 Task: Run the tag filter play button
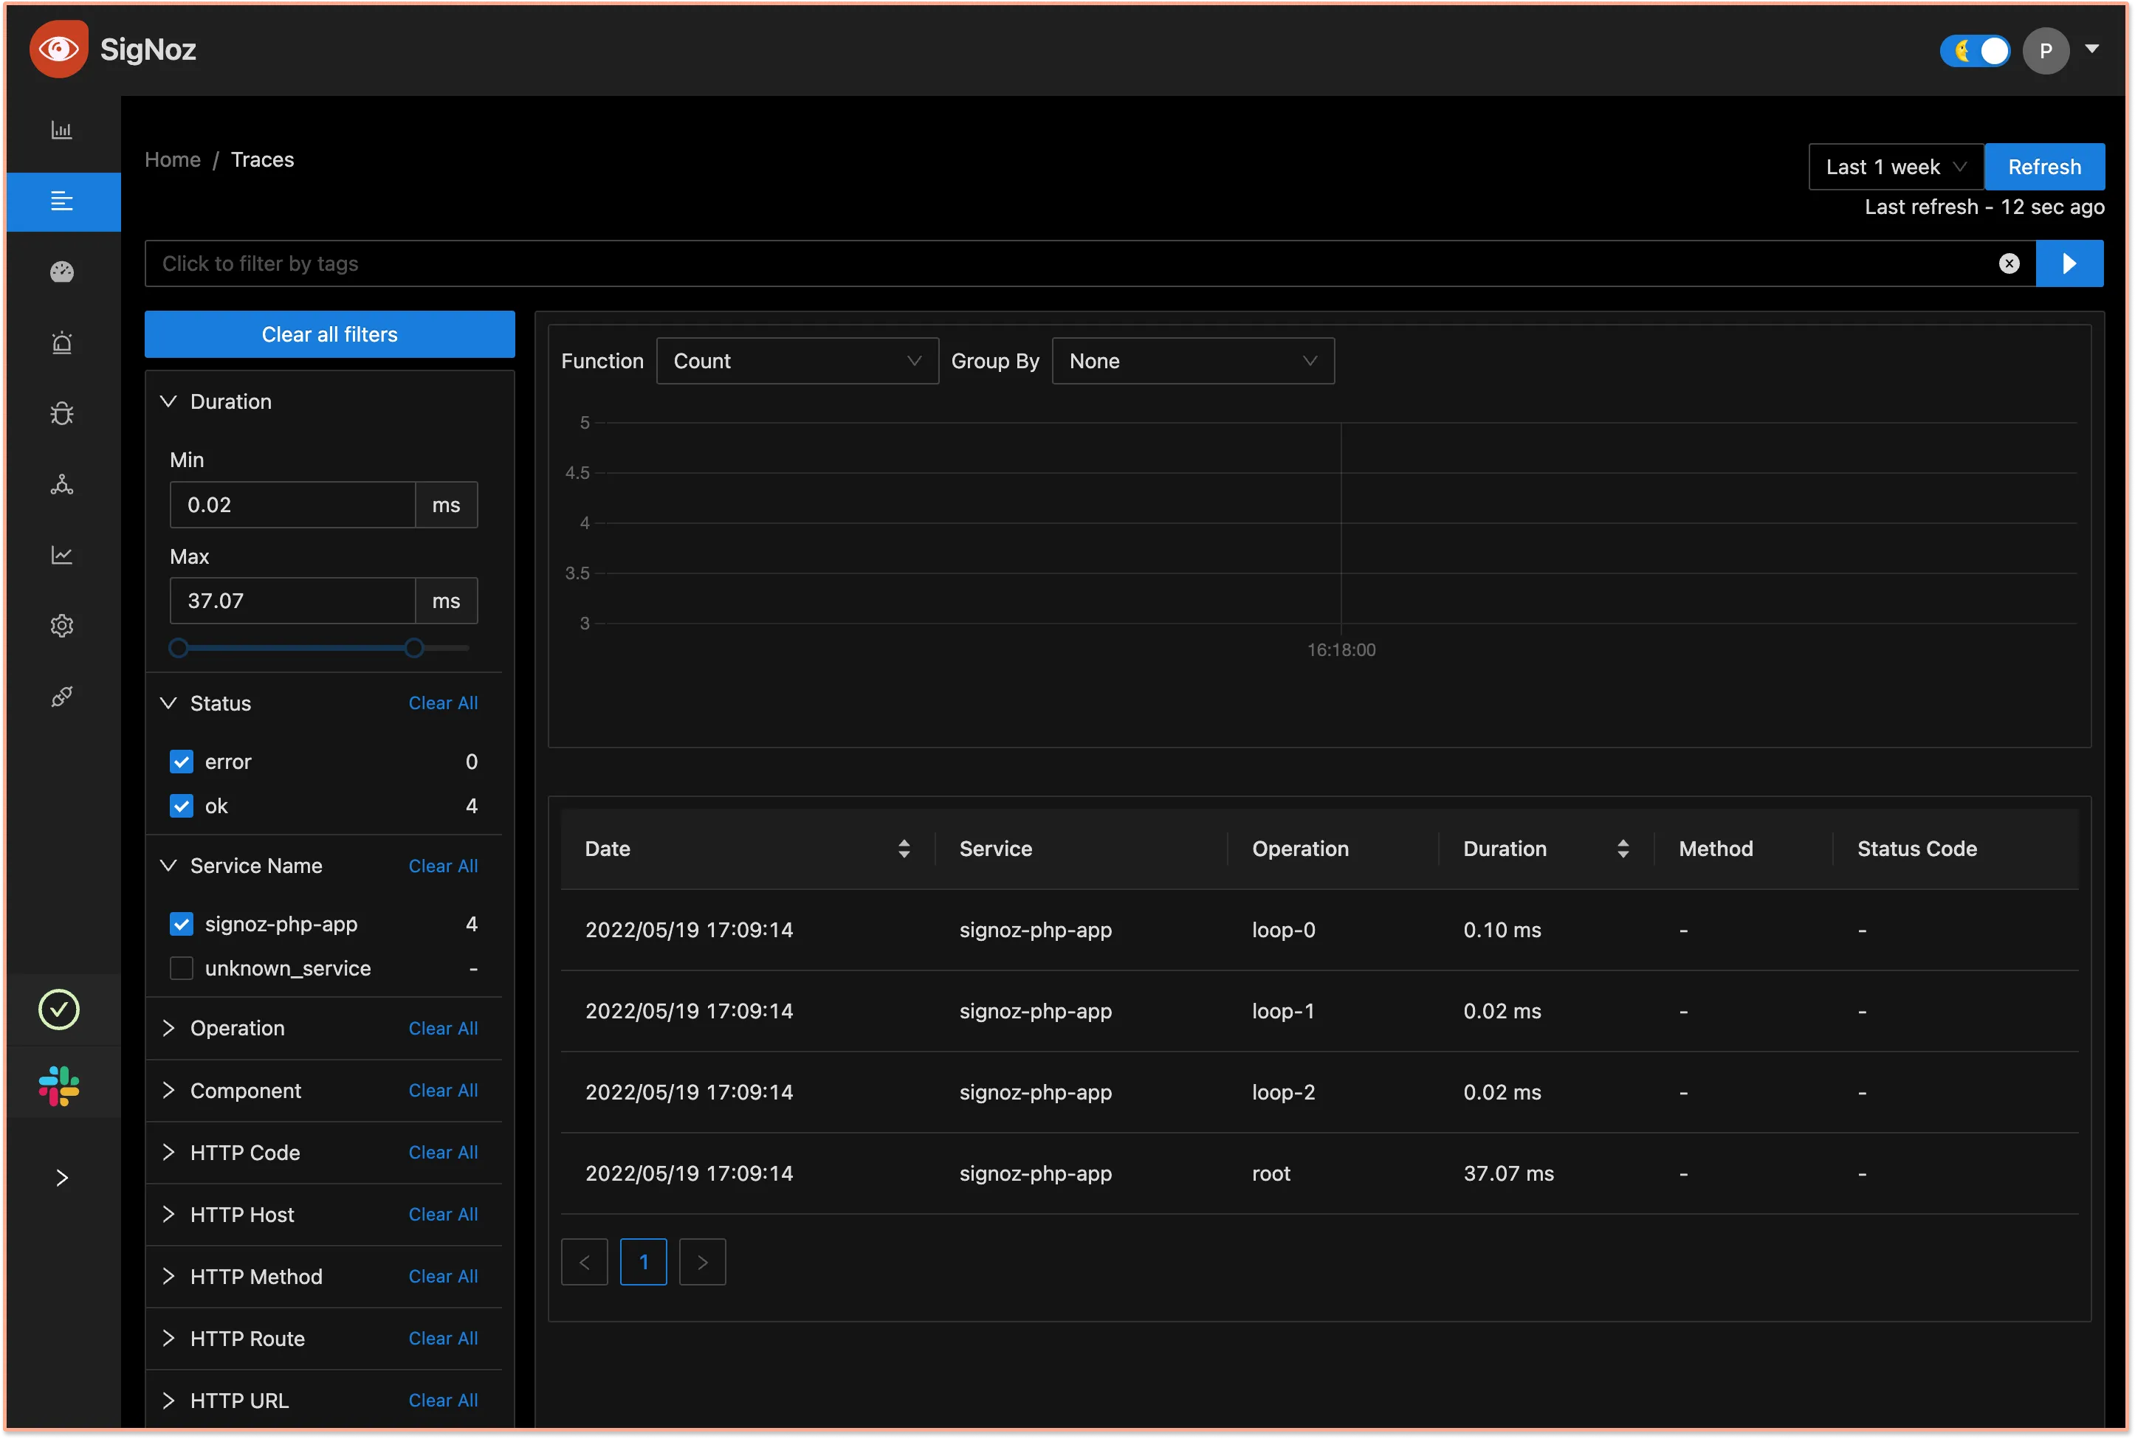[2069, 263]
